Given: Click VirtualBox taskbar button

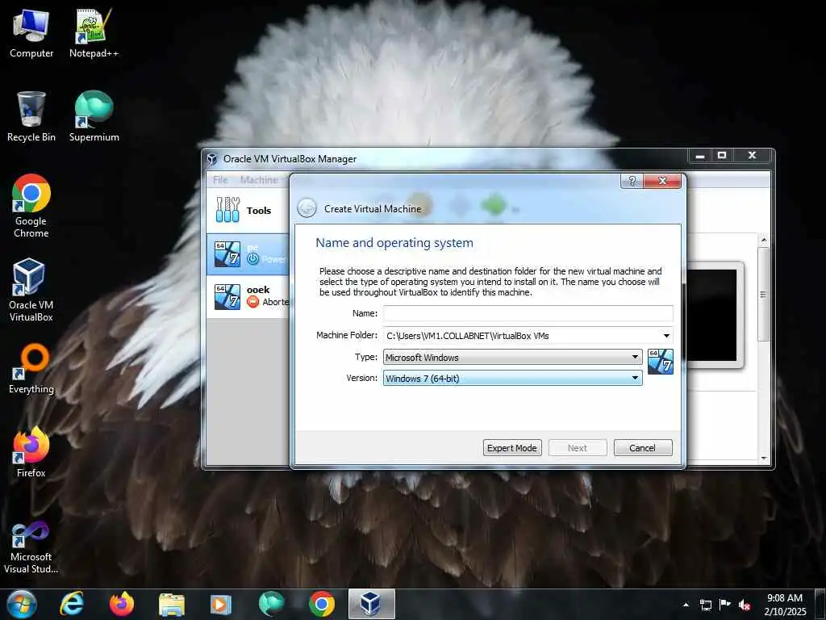Looking at the screenshot, I should tap(371, 604).
